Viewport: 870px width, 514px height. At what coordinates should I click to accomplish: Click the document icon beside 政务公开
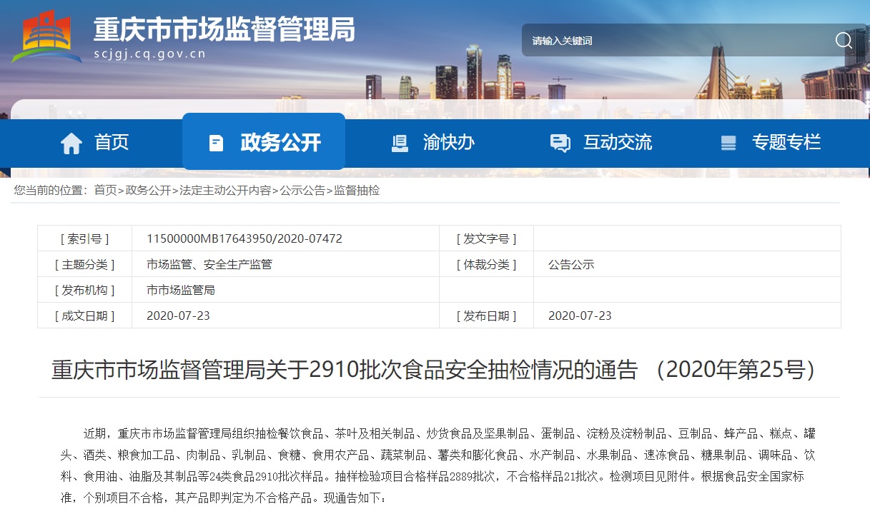216,143
